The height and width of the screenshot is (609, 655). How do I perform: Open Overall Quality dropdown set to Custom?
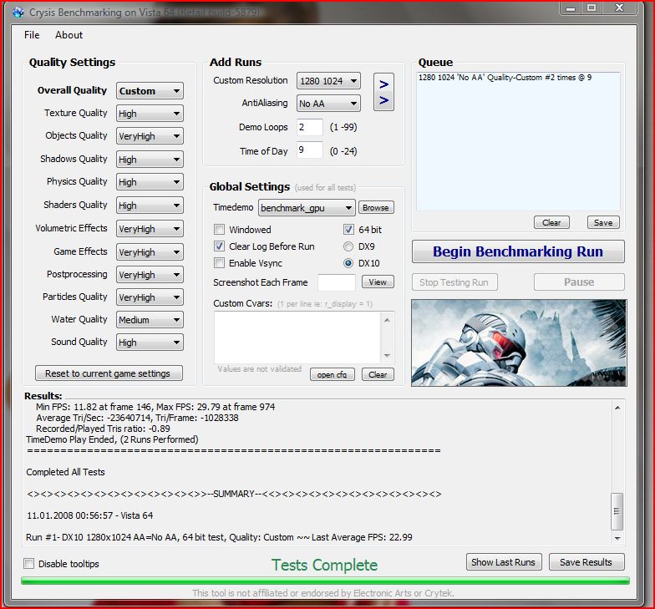(150, 90)
